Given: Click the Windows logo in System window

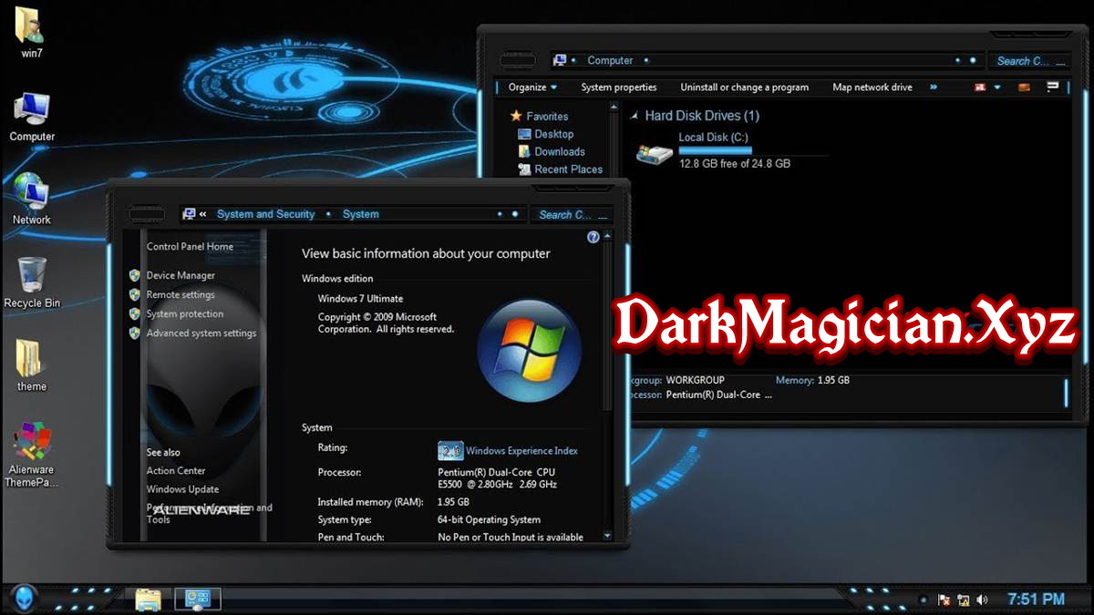Looking at the screenshot, I should pyautogui.click(x=529, y=352).
